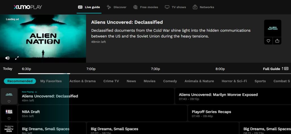This screenshot has height=134, width=291.
Task: Select the NBA Draft listing
Action: [102, 113]
